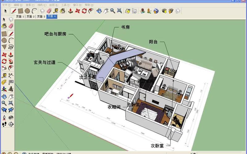Select the arrow Select tool in top toolbar

pos(6,11)
